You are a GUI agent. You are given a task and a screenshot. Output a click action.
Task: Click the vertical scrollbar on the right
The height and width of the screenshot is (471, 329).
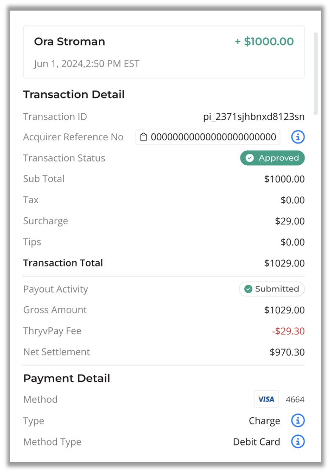click(315, 74)
